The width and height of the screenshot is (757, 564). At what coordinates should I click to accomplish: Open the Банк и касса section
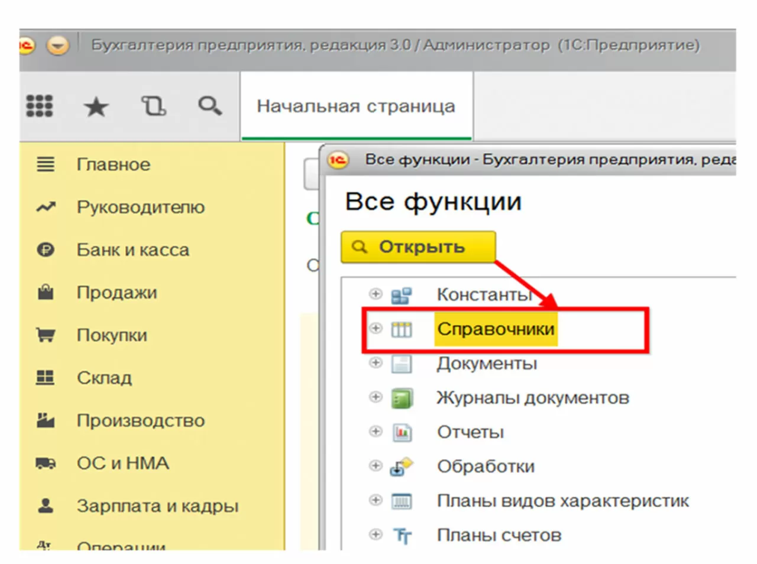pos(133,250)
